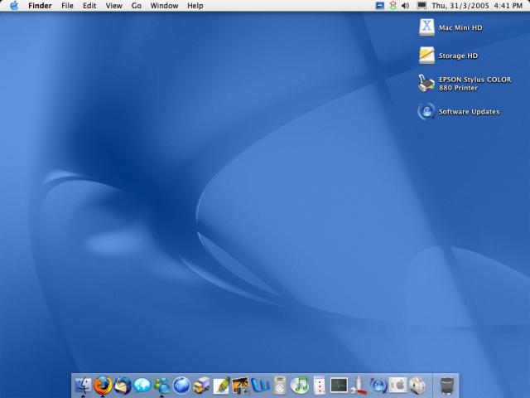The height and width of the screenshot is (398, 530).
Task: Open Thunderbird mail in the dock
Action: [x=123, y=386]
